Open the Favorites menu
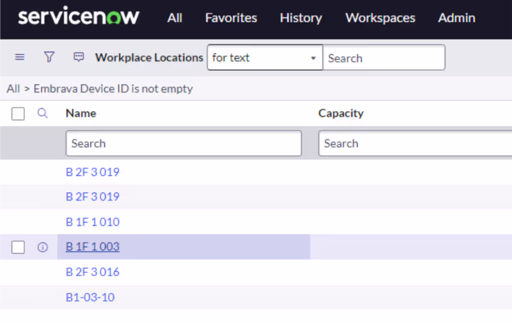Image resolution: width=512 pixels, height=323 pixels. [231, 18]
